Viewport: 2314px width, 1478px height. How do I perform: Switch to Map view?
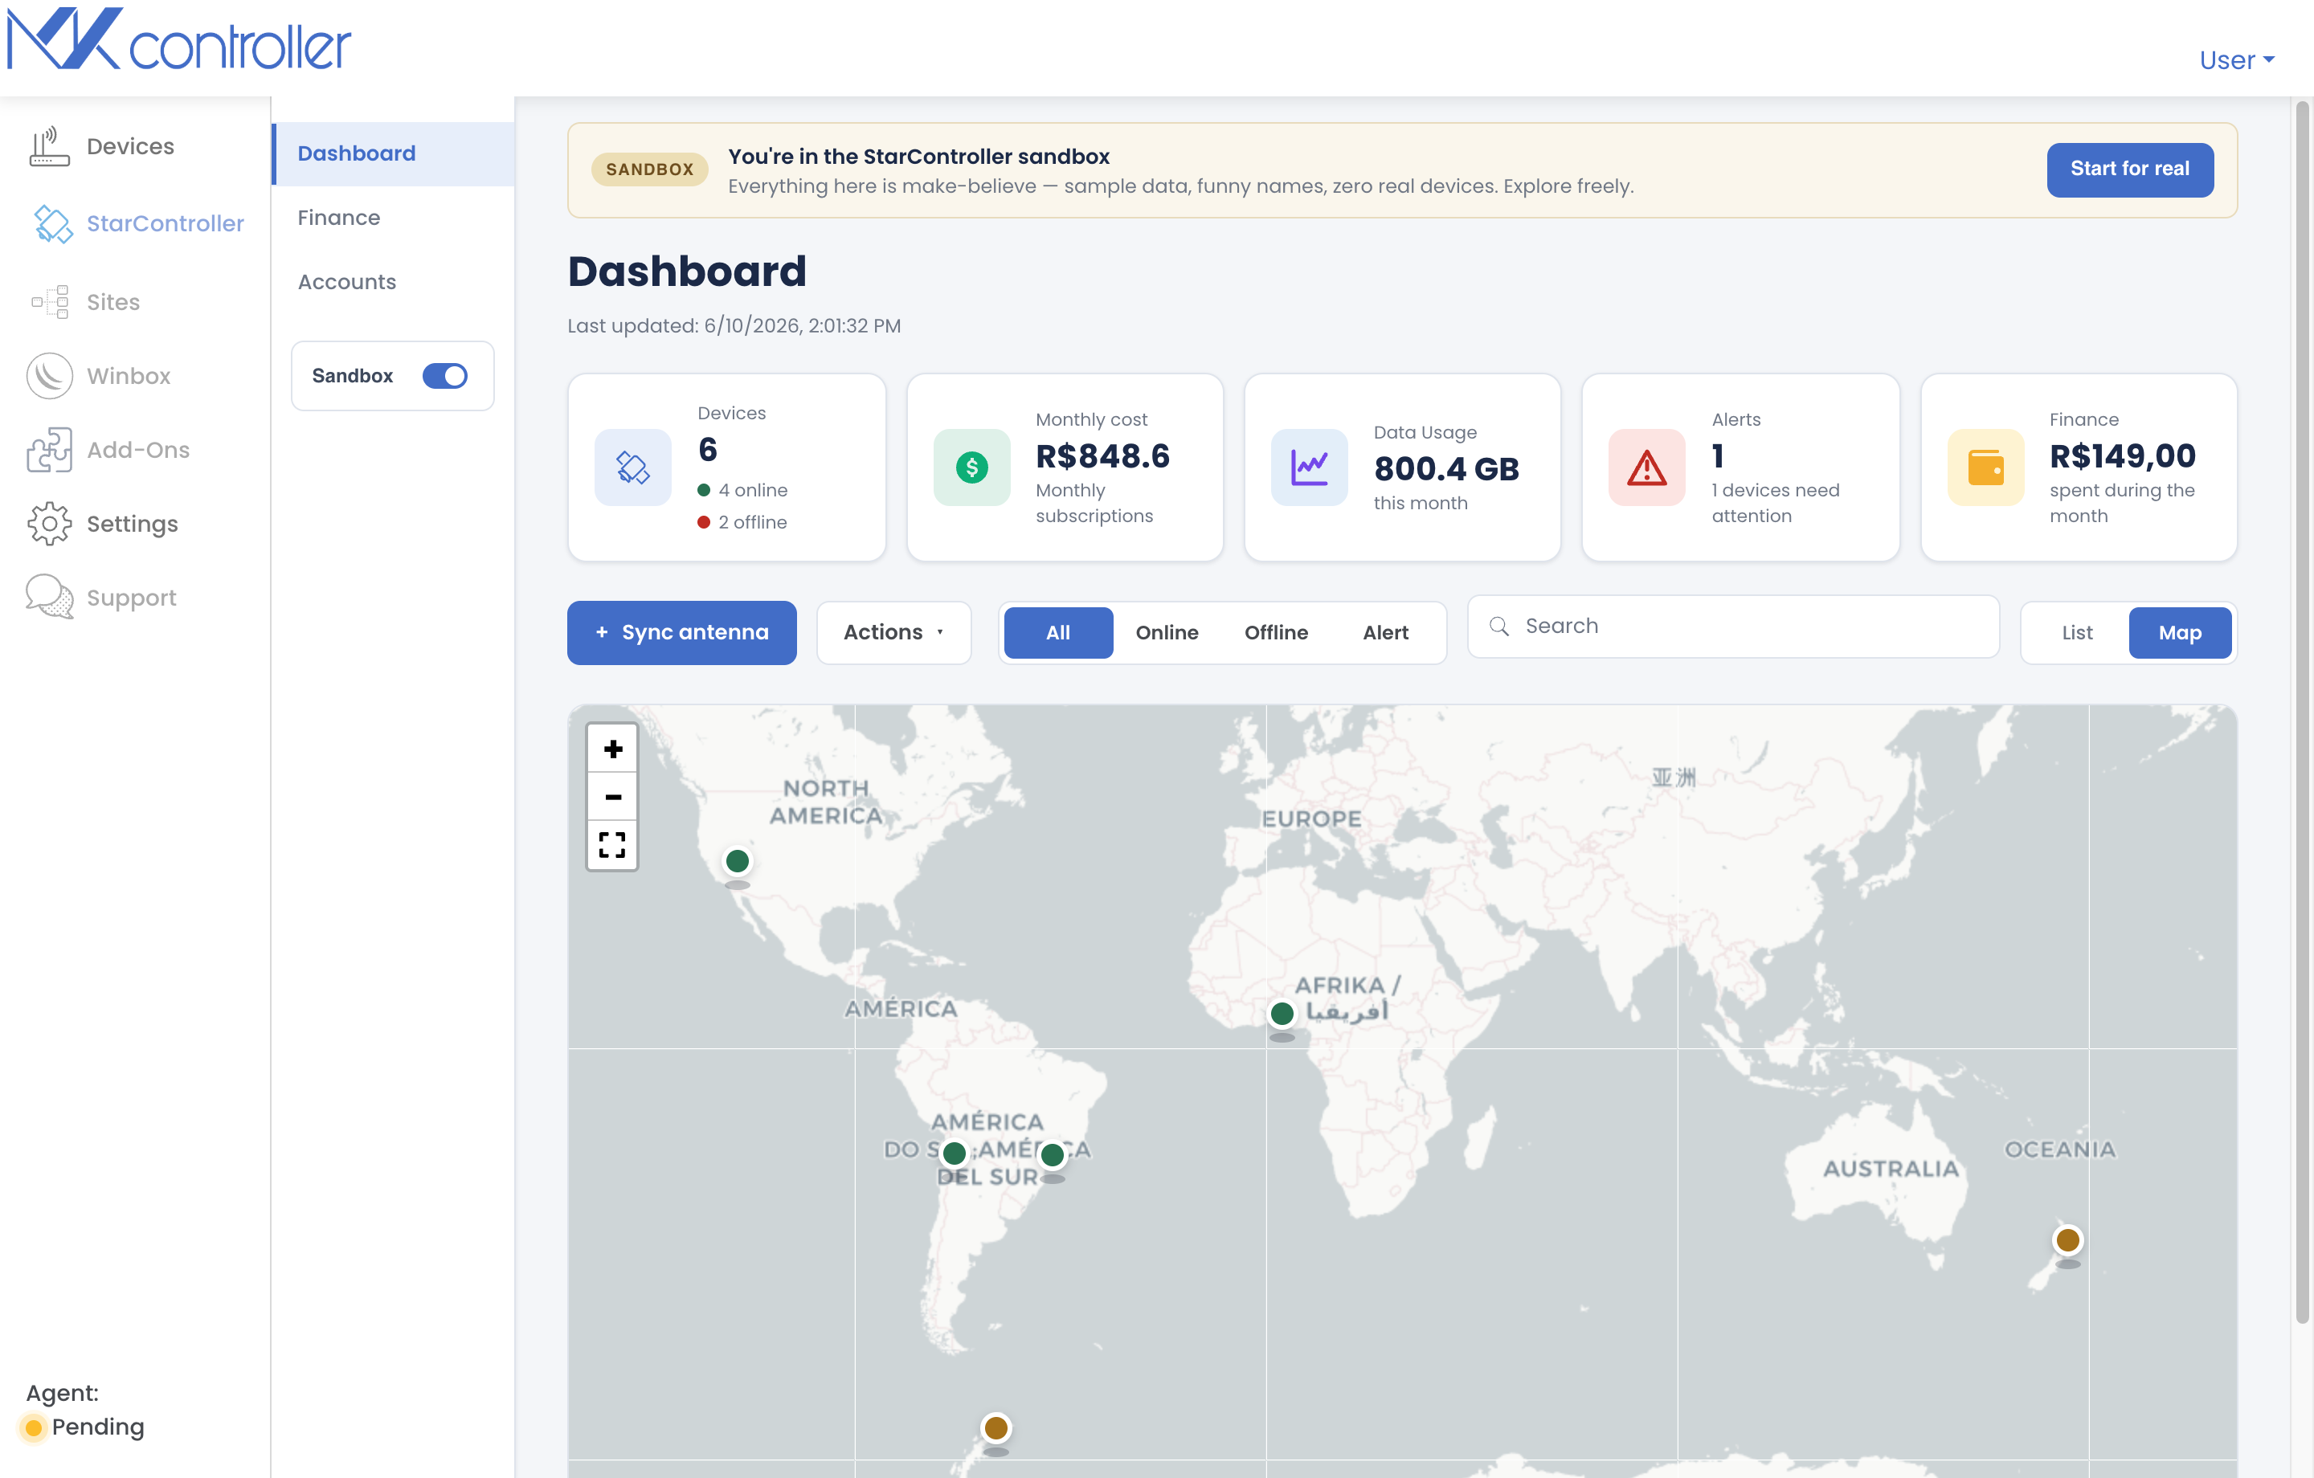[2180, 632]
